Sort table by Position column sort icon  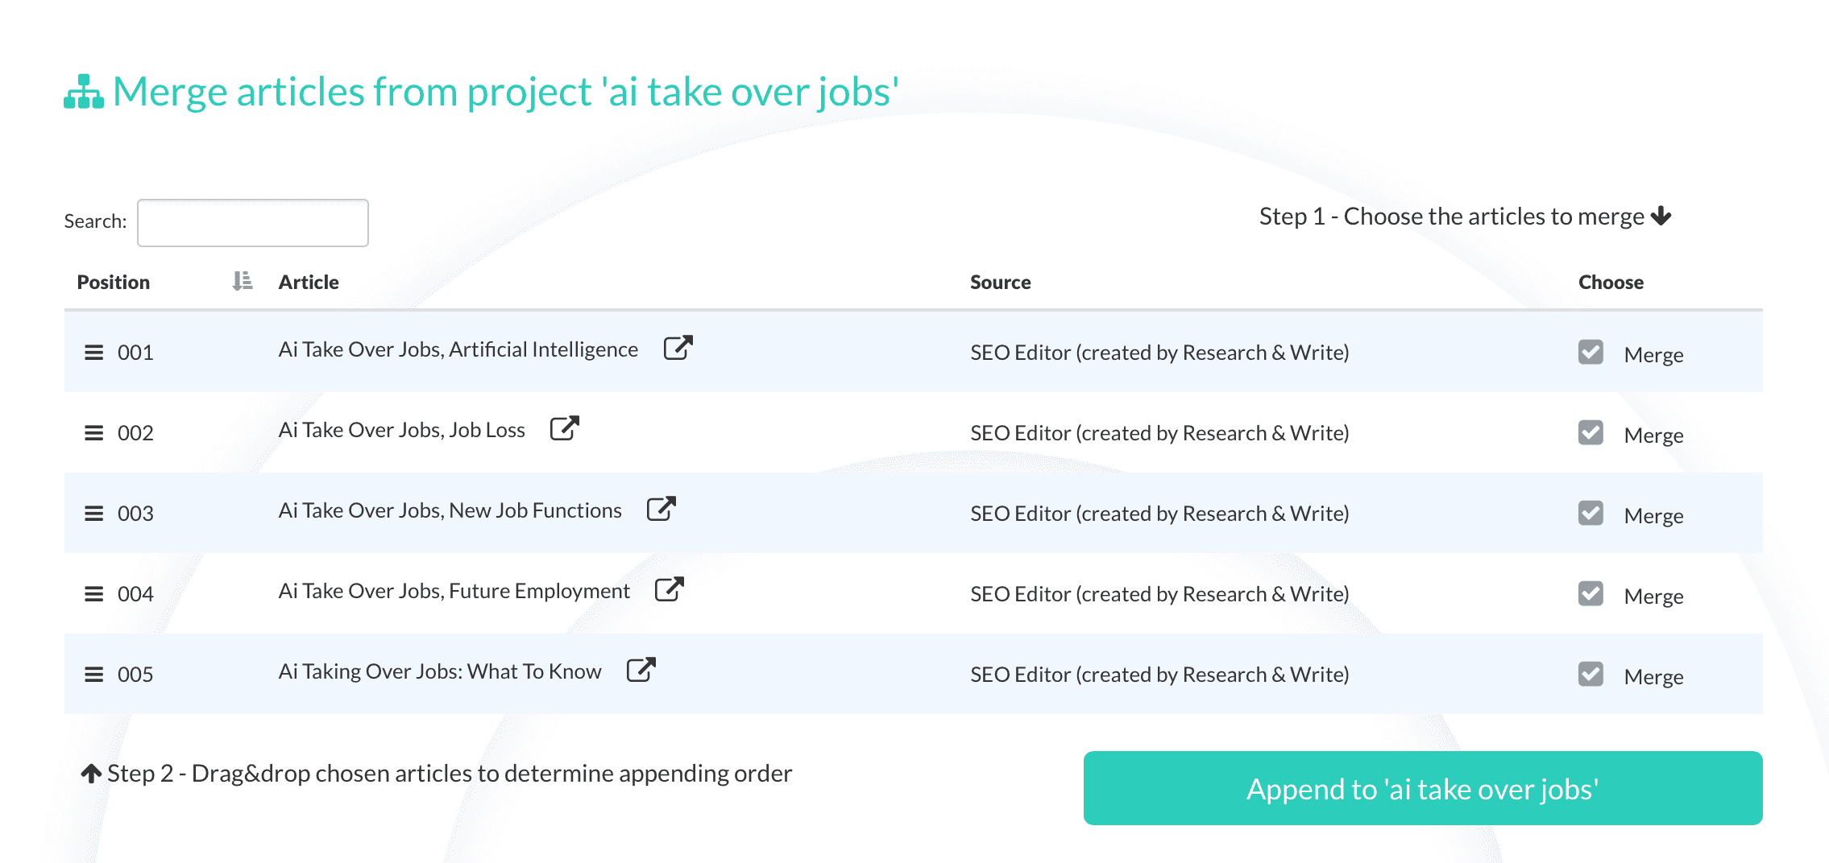point(242,281)
